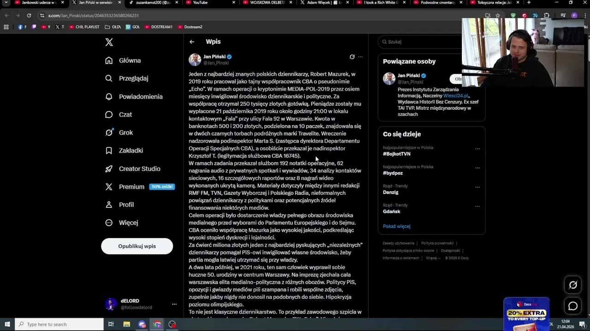The width and height of the screenshot is (590, 331).
Task: Open the OLD\ bookmarks folder
Action: (113, 27)
